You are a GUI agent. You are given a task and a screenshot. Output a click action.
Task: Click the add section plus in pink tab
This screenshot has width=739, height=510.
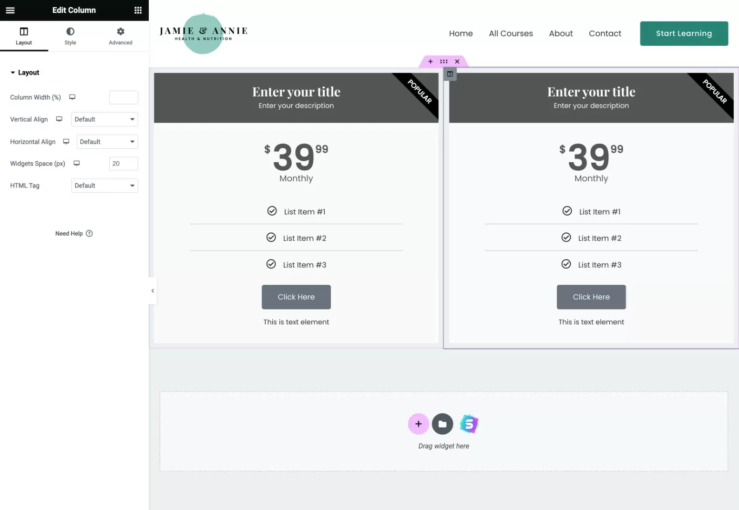click(430, 62)
